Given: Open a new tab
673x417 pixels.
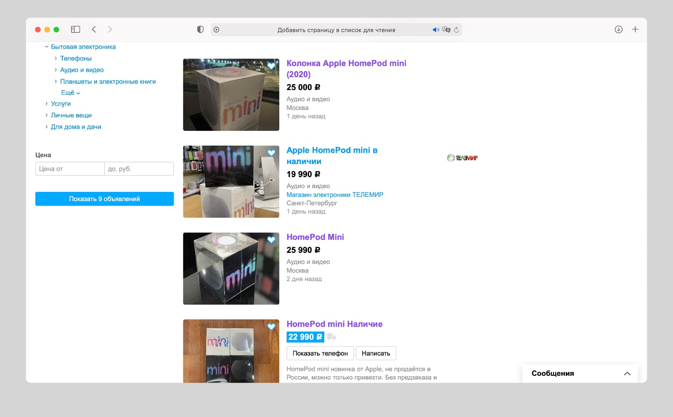Looking at the screenshot, I should [x=635, y=29].
